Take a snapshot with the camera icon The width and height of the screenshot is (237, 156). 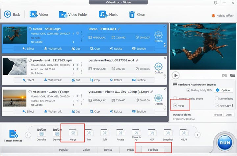coord(224,75)
